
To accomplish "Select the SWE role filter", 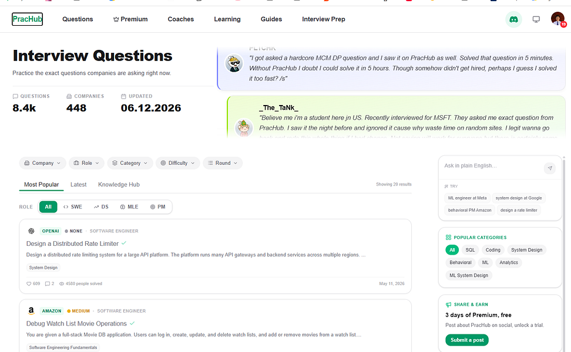I will pyautogui.click(x=73, y=207).
